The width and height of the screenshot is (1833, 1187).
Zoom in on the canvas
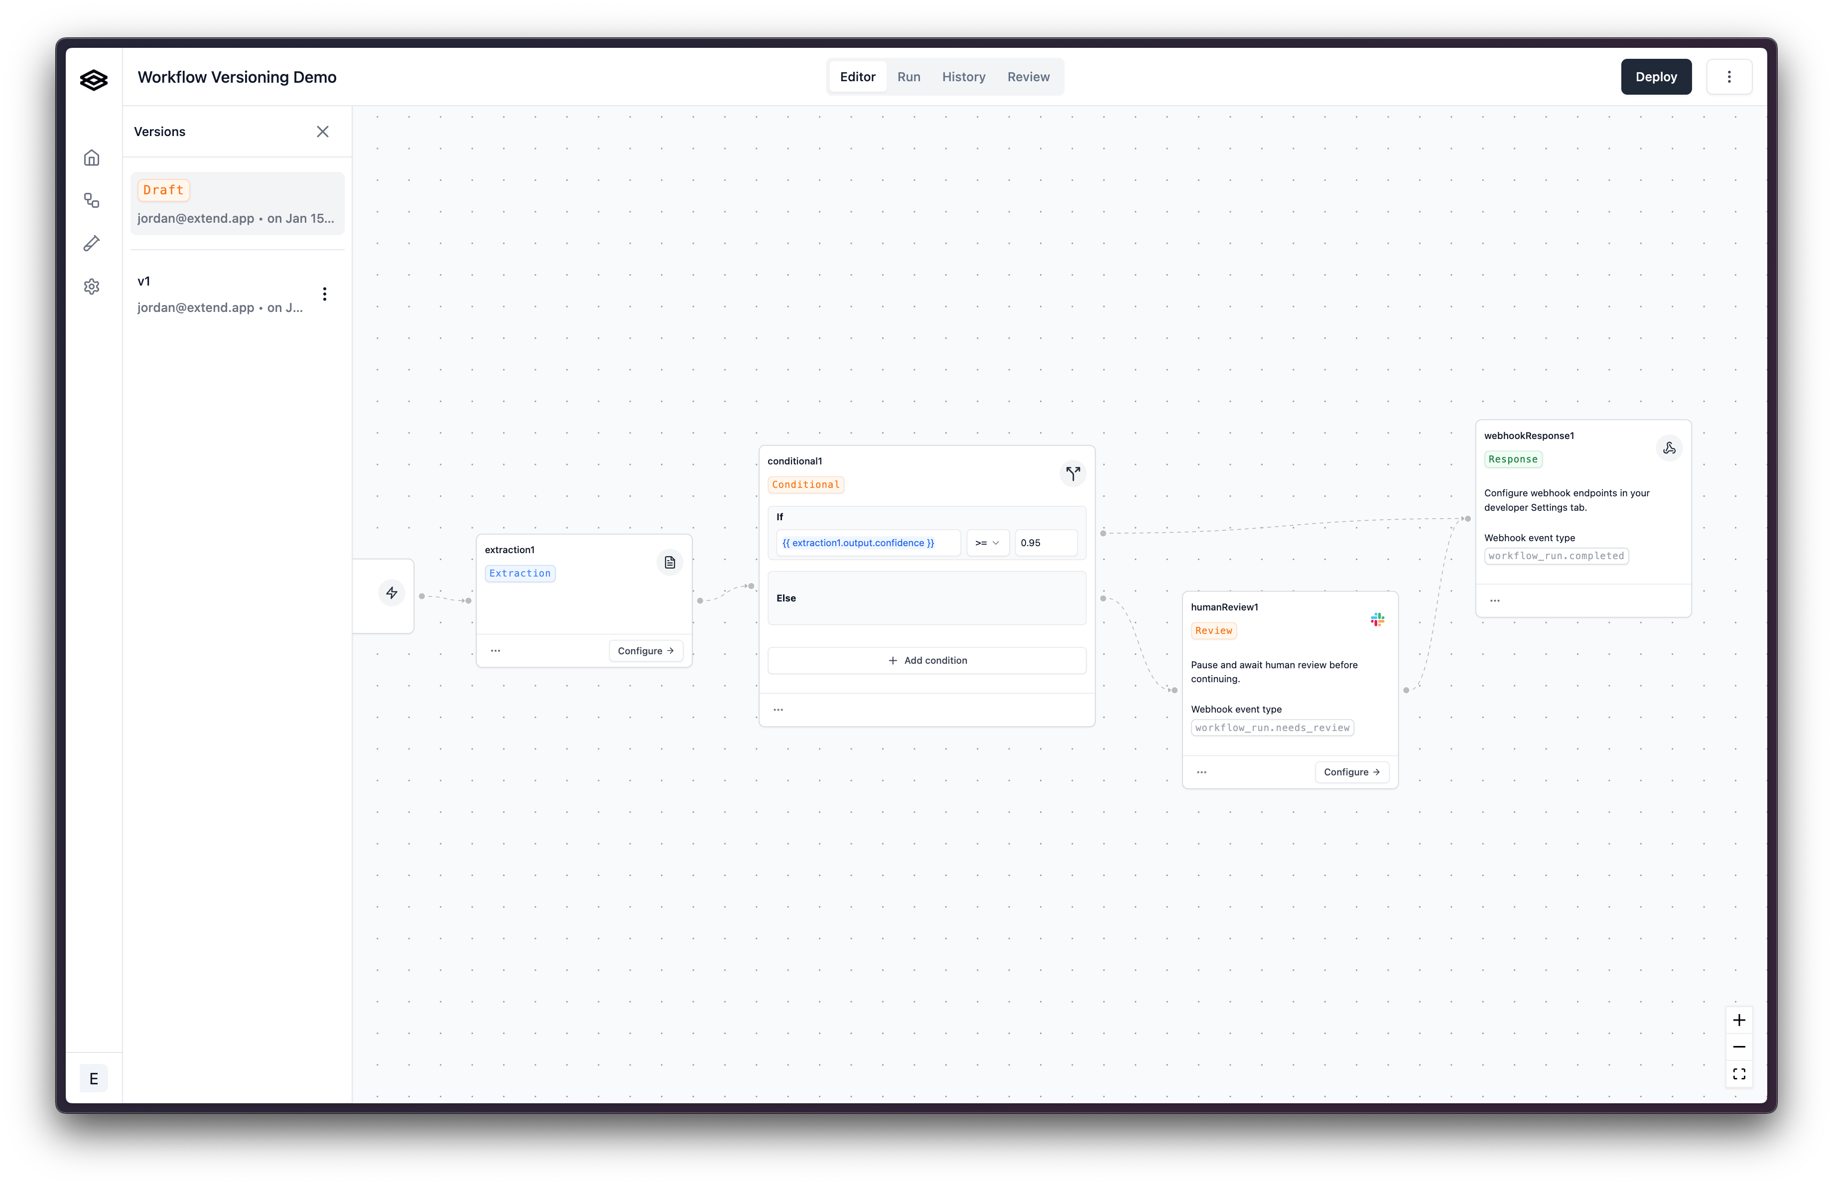tap(1739, 1021)
